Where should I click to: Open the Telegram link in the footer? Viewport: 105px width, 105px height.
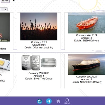(49, 101)
